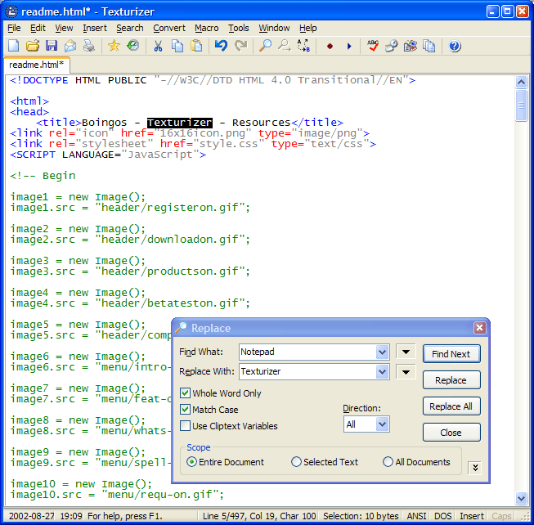Switch to the readme.html* document tab

37,65
